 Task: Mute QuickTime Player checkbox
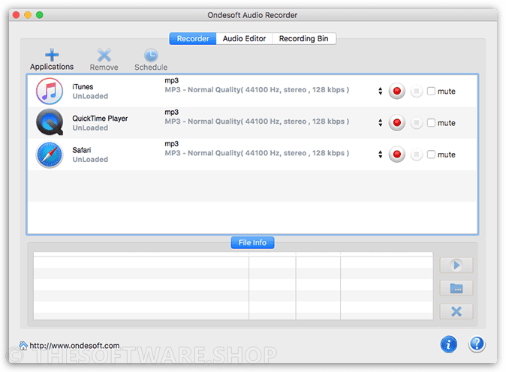(431, 123)
